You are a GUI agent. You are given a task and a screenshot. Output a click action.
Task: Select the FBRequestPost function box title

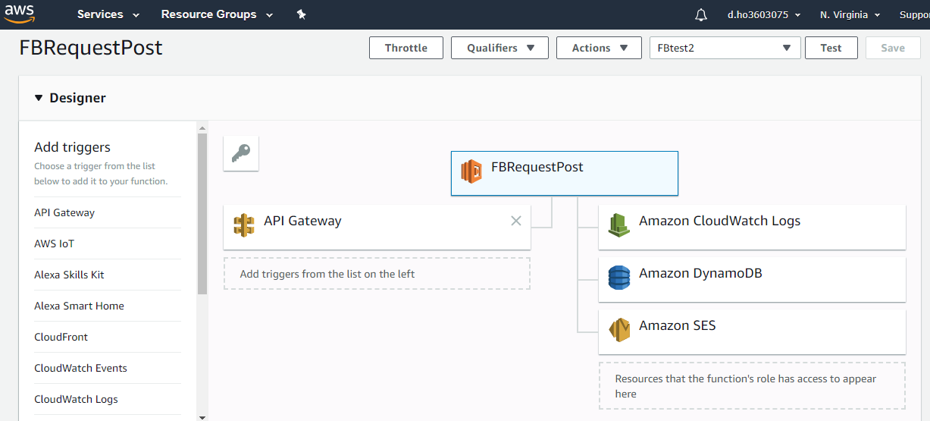tap(537, 168)
